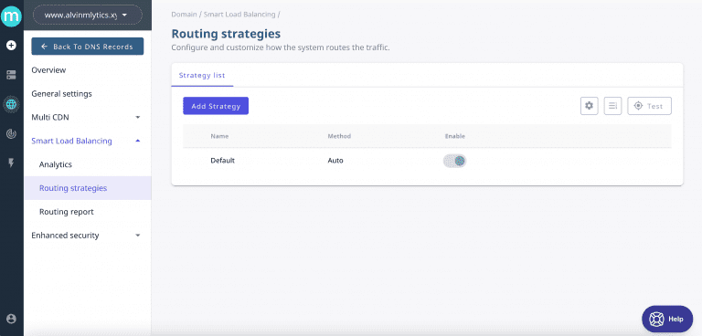Screen dimensions: 702x336
Task: Click the lightning bolt icon in sidebar
Action: pos(11,163)
